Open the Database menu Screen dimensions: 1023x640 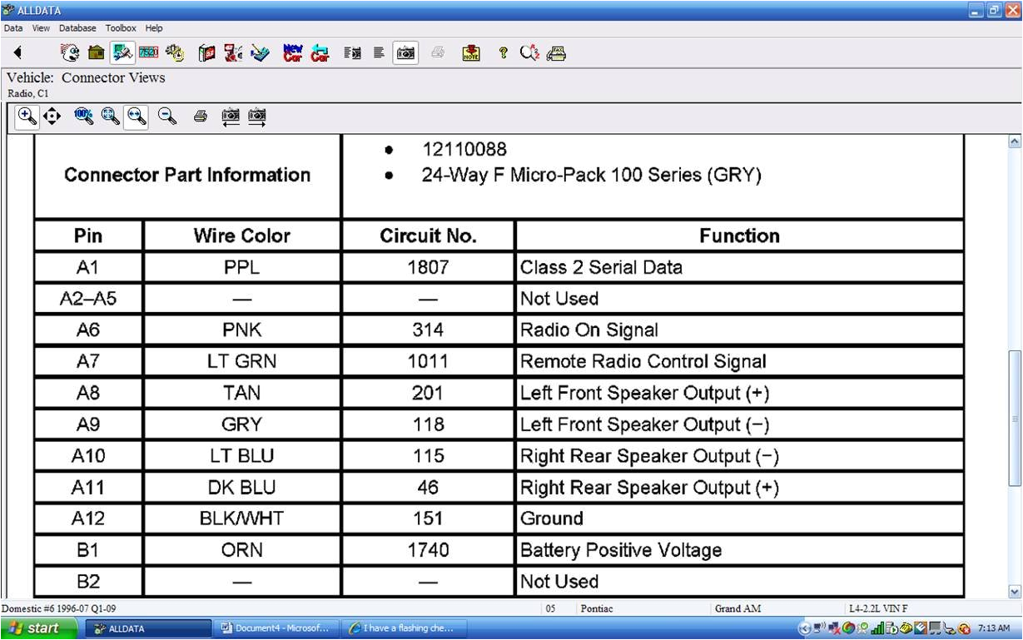pyautogui.click(x=77, y=27)
